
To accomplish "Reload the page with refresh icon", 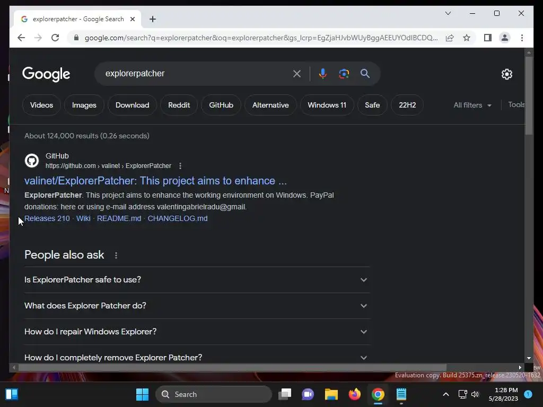I will click(x=55, y=38).
